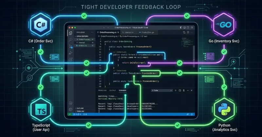Click the info count in status bar

[85, 114]
